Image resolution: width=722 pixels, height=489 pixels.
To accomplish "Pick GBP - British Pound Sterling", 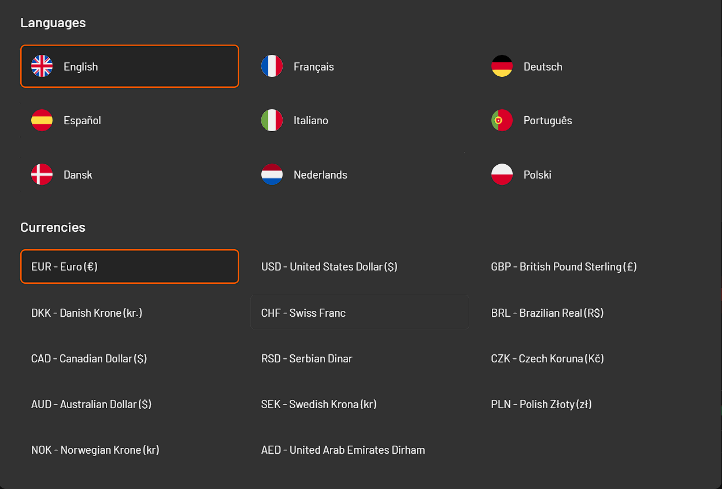I will click(564, 266).
